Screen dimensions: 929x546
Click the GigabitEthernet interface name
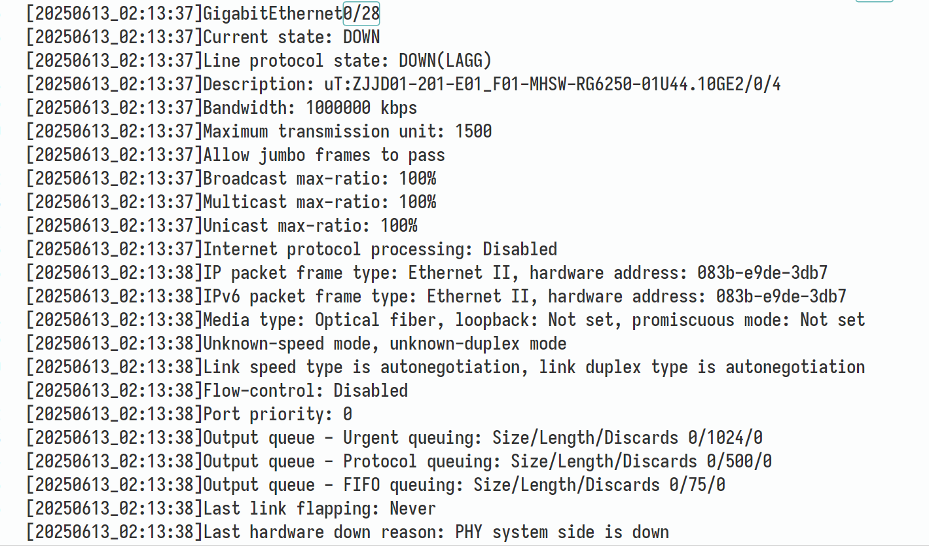coord(272,13)
